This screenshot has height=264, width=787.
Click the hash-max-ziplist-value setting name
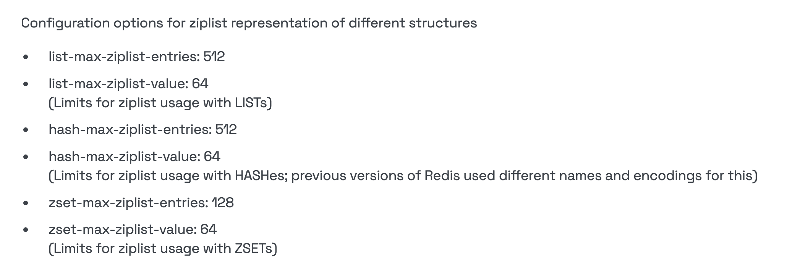point(124,156)
